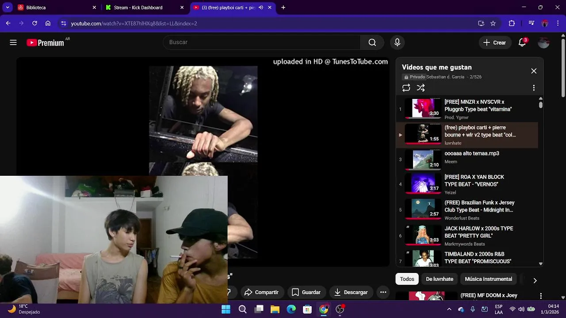Open tab search dropdown in Chrome

(x=8, y=8)
